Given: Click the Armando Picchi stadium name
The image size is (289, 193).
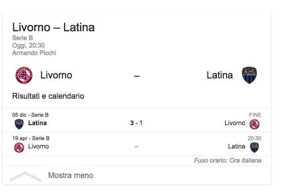Looking at the screenshot, I should (x=34, y=53).
